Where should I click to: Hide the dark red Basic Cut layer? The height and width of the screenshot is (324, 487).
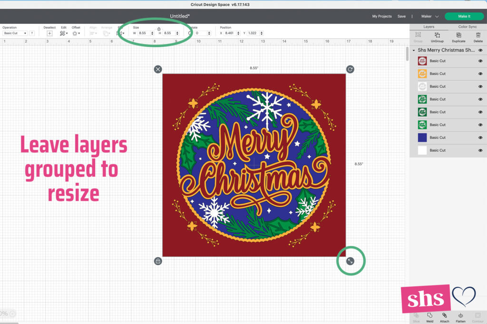[x=480, y=61]
